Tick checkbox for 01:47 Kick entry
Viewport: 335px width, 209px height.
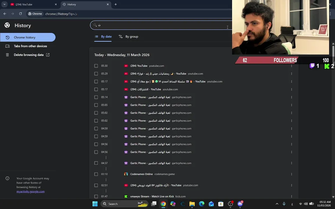click(96, 197)
